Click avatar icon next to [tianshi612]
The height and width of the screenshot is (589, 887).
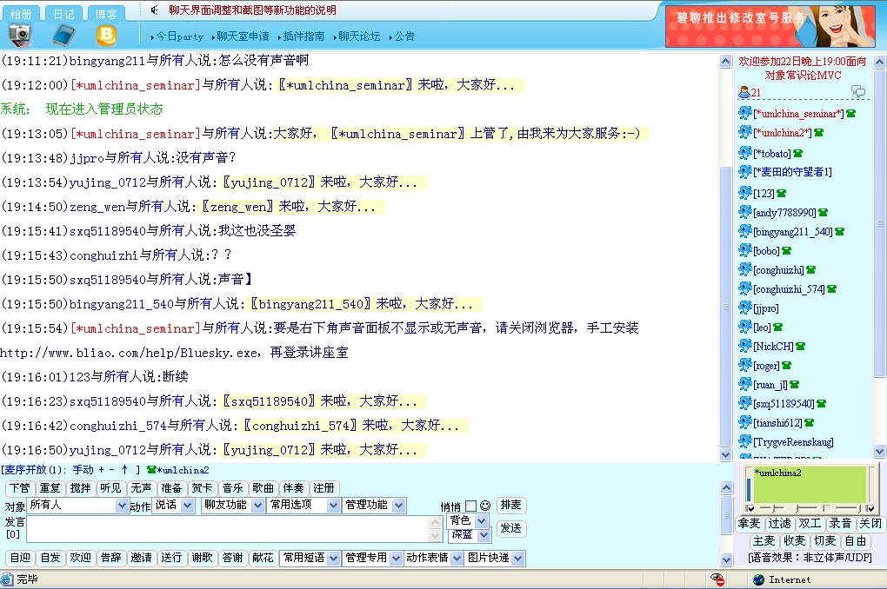click(x=745, y=422)
